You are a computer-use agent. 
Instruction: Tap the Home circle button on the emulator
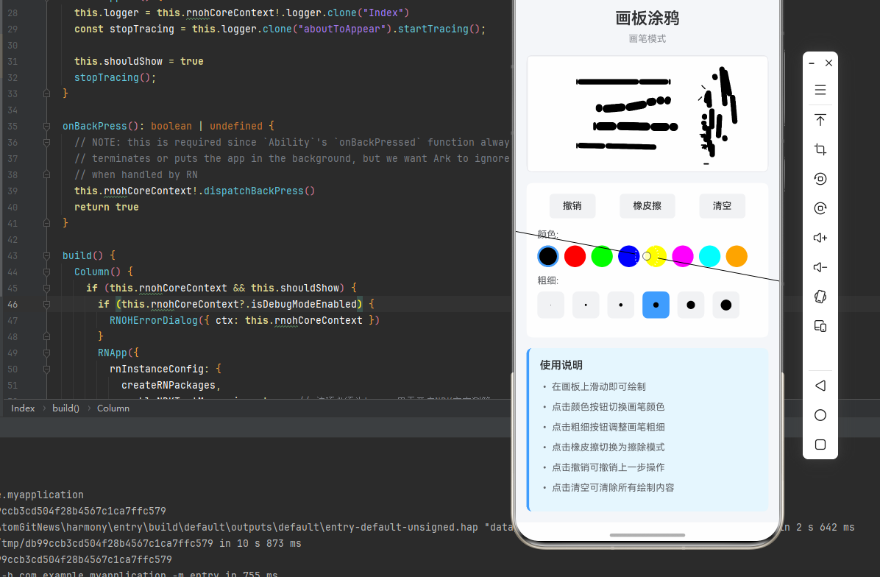820,415
